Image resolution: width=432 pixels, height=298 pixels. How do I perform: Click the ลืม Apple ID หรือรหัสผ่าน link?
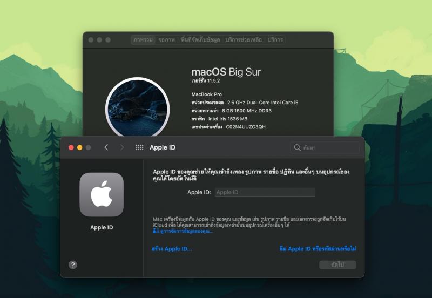coord(318,249)
